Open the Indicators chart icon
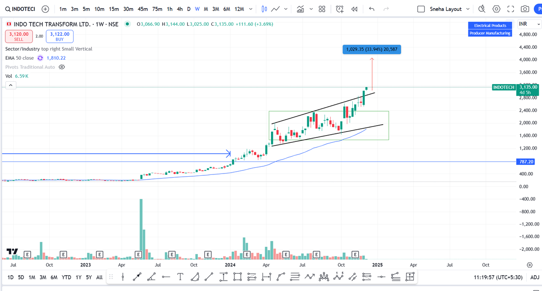Screen dimensions: 542x291 pos(300,9)
